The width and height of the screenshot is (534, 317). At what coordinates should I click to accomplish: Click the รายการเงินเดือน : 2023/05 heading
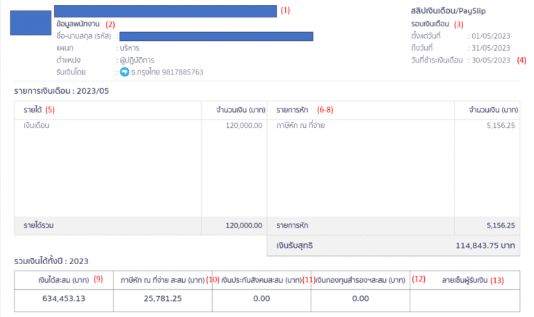[x=62, y=91]
